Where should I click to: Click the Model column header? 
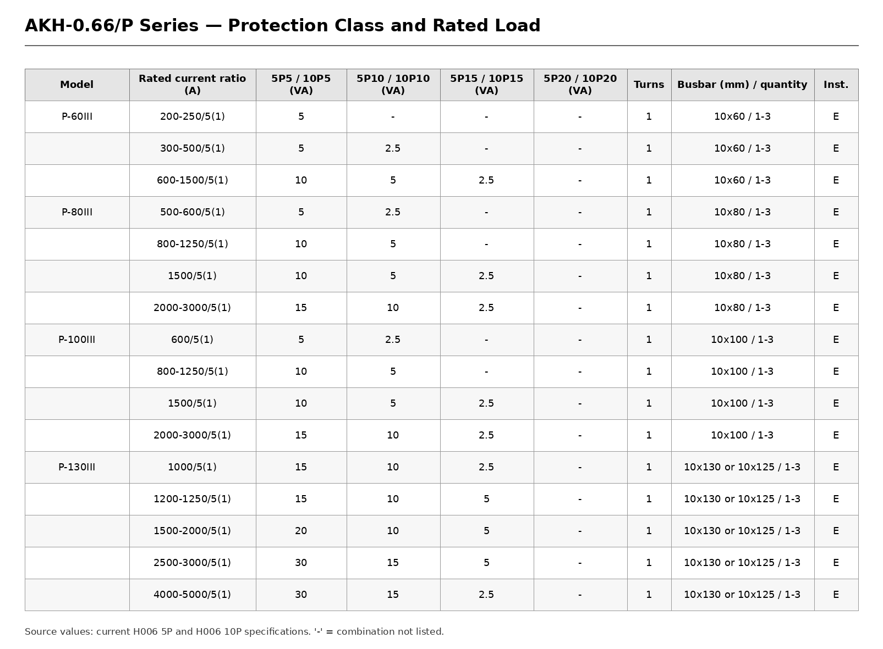click(x=77, y=85)
